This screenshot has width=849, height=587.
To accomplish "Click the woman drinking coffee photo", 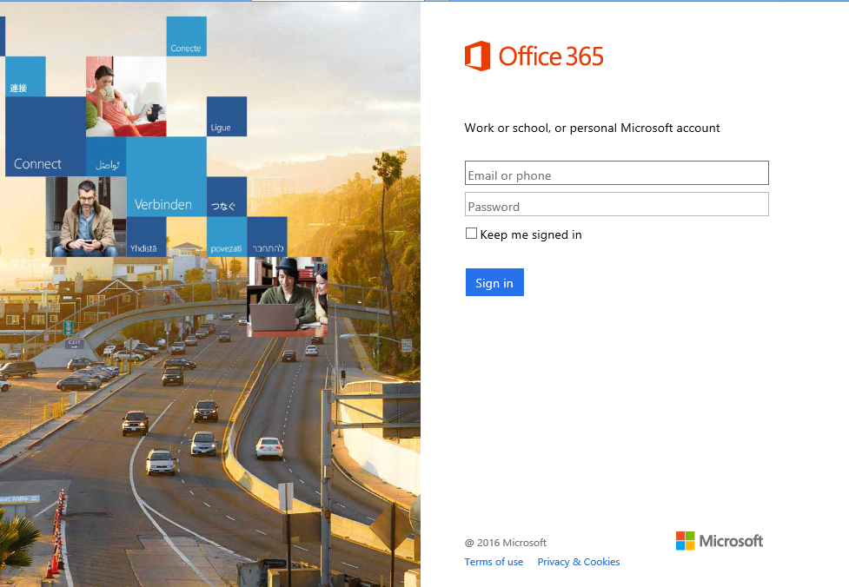I will [126, 96].
